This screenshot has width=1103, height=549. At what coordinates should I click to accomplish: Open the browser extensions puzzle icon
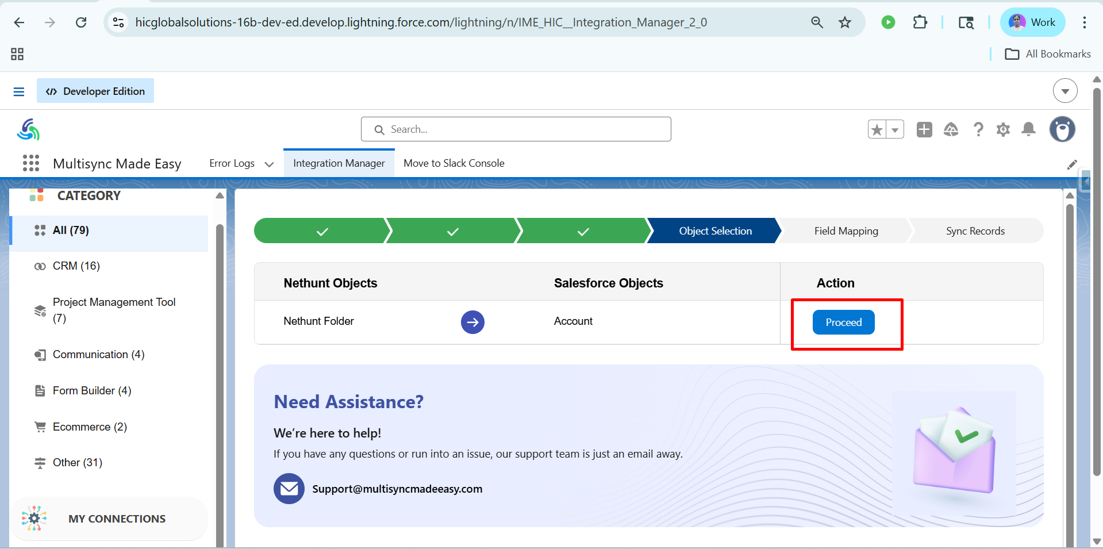coord(920,22)
